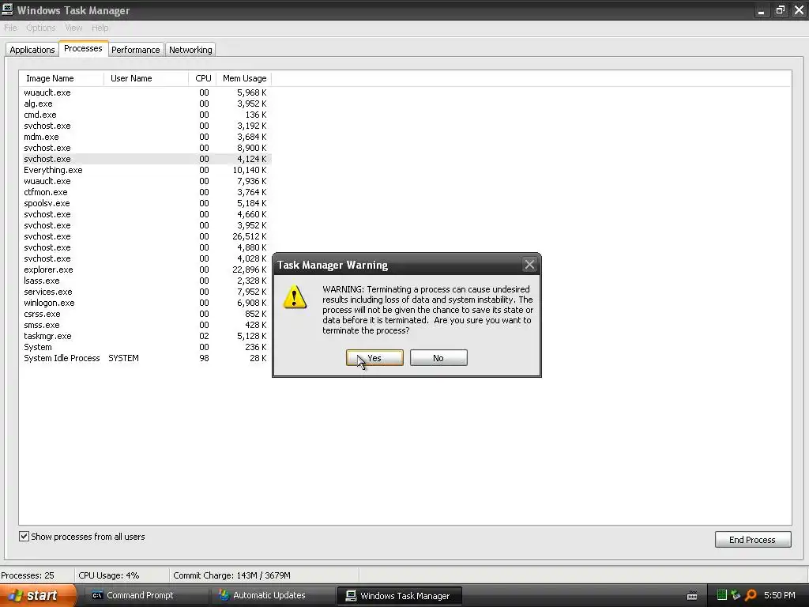Click Processes: 25 in status bar
Viewport: 809px width, 607px height.
pos(28,575)
